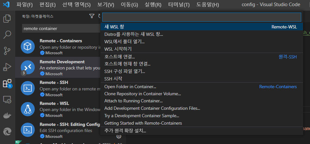The image size is (310, 144).
Task: Click the 'Remote Development' extension title
Action: (x=62, y=62)
